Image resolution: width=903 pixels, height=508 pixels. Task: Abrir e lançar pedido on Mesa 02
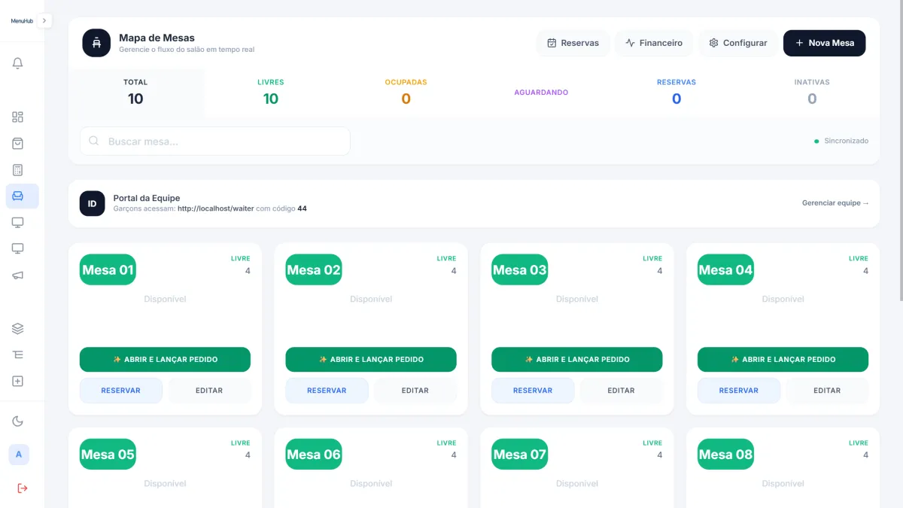tap(371, 359)
